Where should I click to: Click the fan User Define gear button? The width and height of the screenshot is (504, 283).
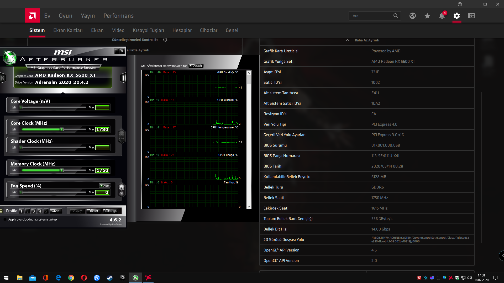click(x=122, y=189)
